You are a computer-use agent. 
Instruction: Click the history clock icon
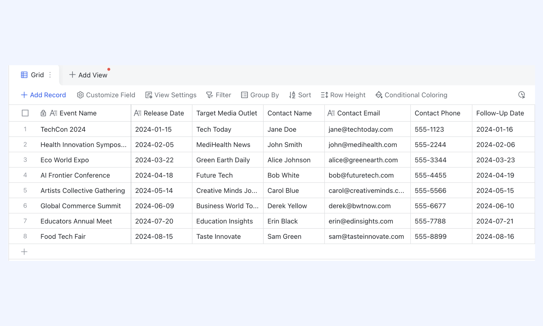click(522, 95)
